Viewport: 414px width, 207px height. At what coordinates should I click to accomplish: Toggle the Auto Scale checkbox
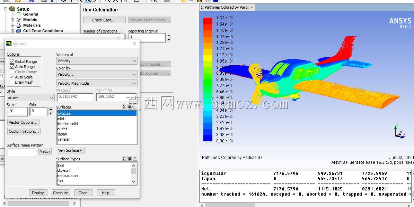click(12, 77)
